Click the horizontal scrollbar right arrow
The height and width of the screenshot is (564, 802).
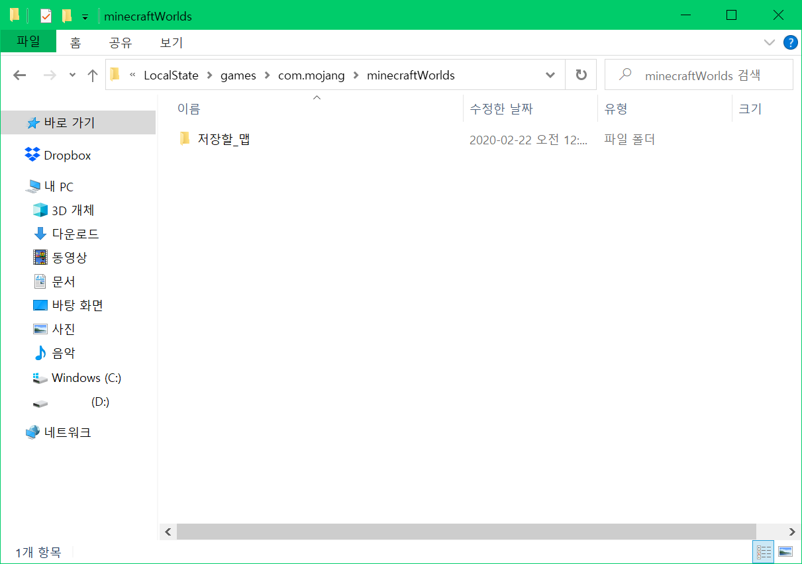point(792,532)
